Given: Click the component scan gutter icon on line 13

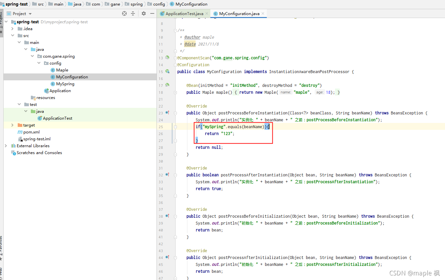Looking at the screenshot, I should tap(167, 58).
